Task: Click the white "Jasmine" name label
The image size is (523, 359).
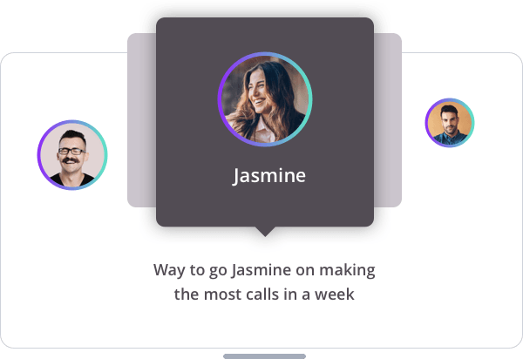Action: pos(268,176)
